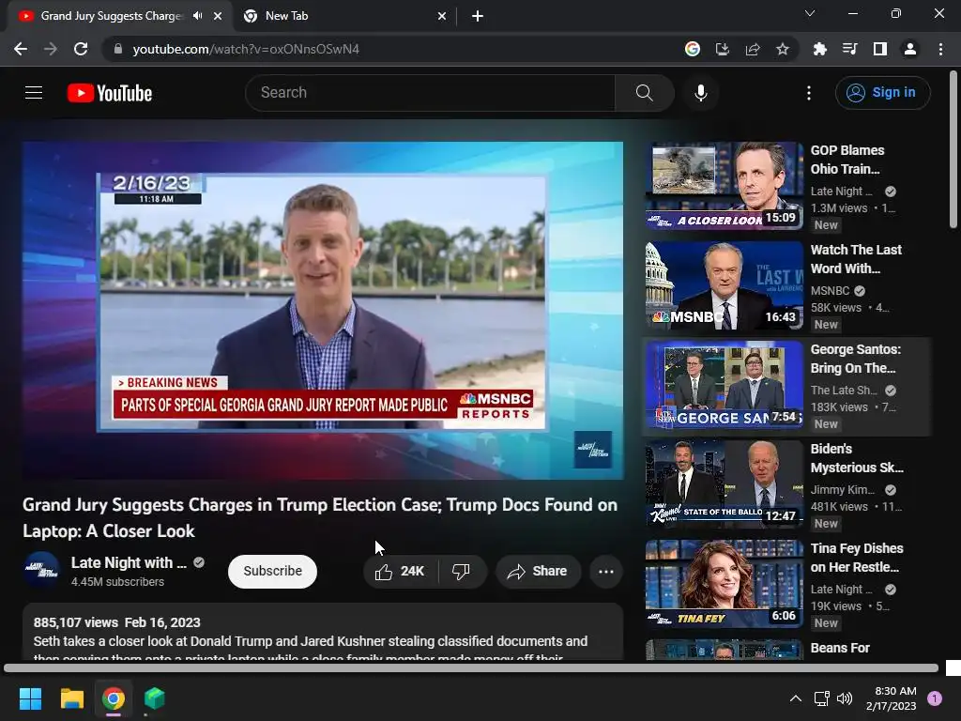
Task: Toggle Chrome side panel
Action: pos(880,49)
